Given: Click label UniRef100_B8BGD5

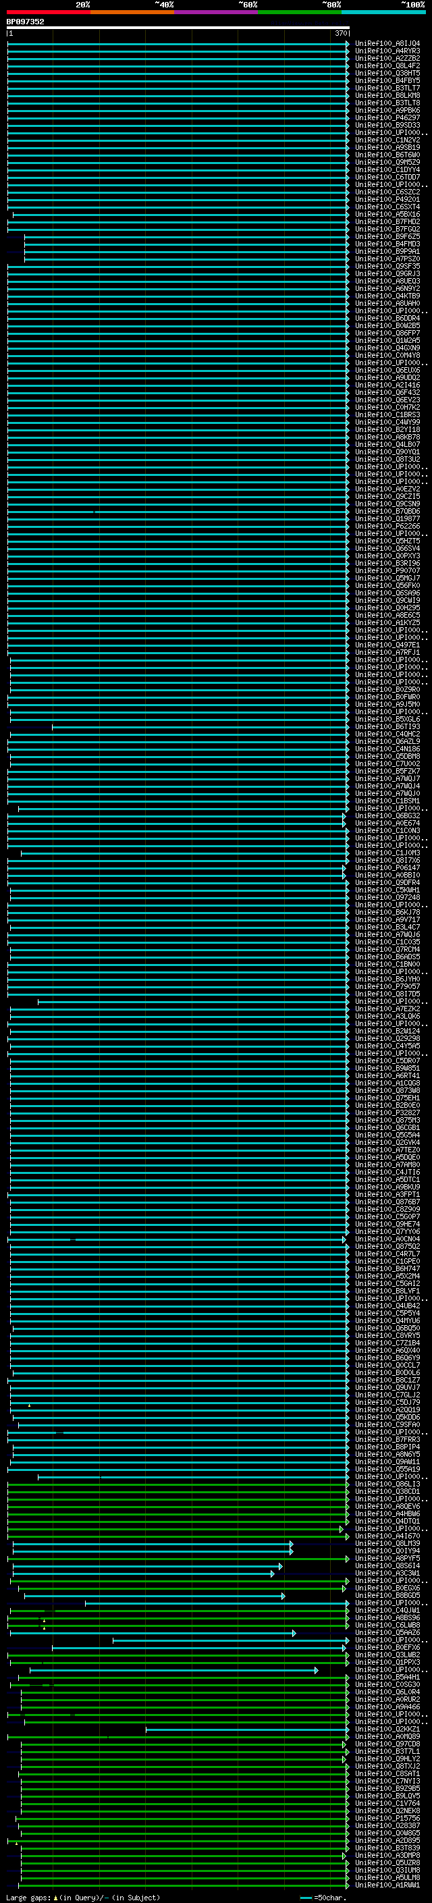Looking at the screenshot, I should [387, 1595].
